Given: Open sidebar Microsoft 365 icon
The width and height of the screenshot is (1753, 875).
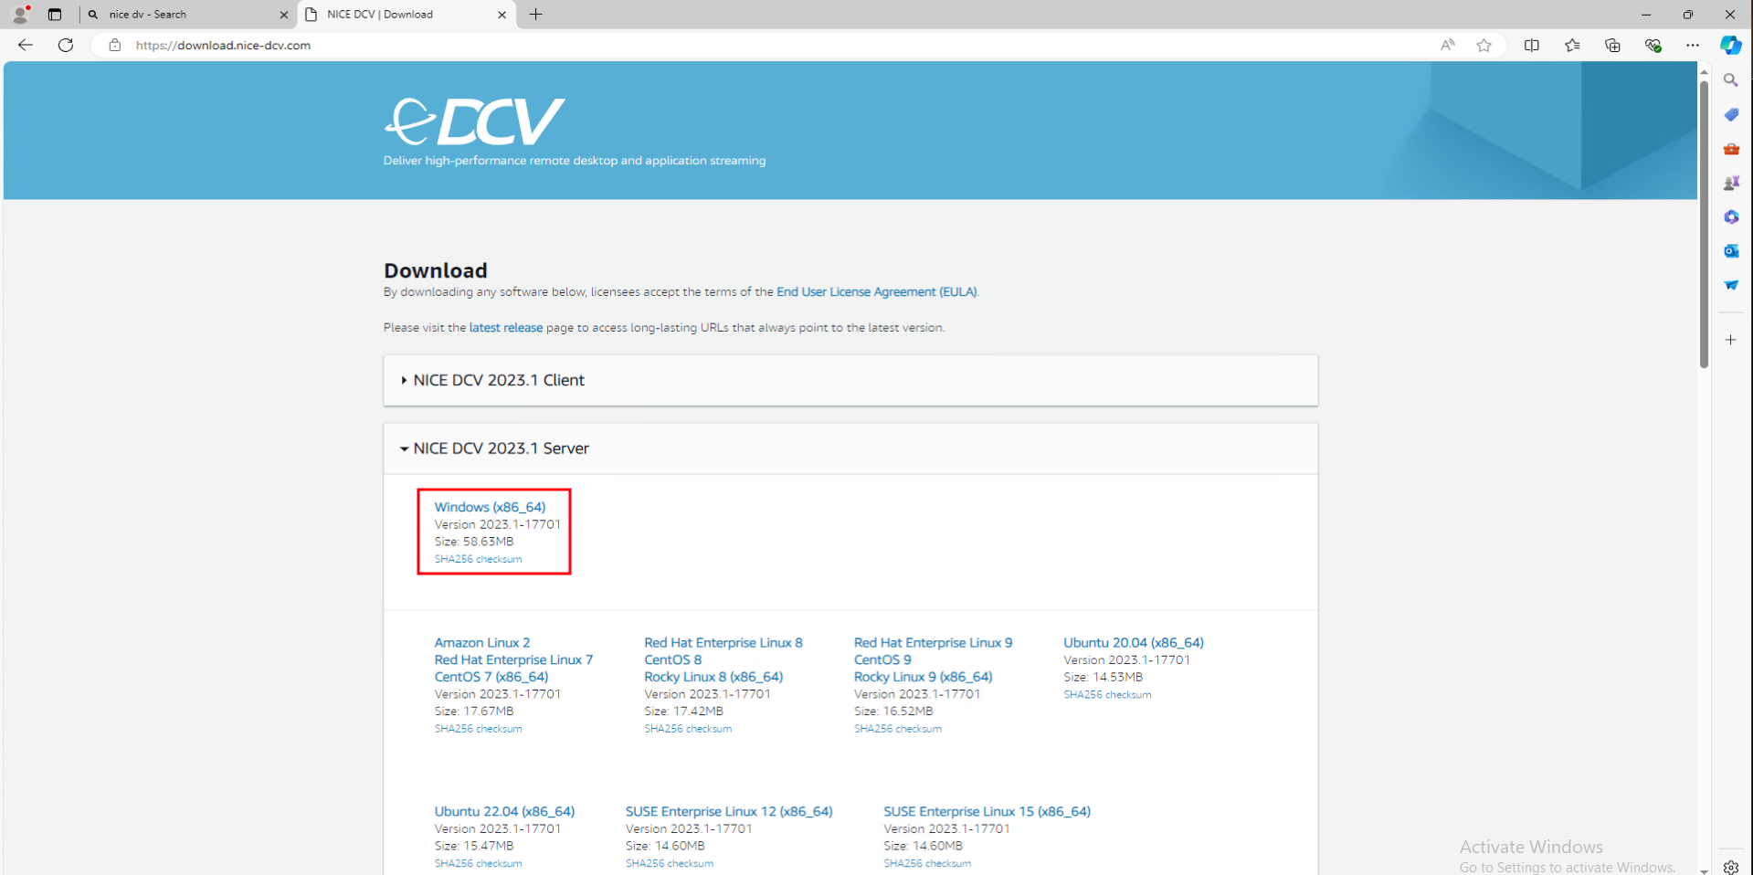Looking at the screenshot, I should 1731,217.
